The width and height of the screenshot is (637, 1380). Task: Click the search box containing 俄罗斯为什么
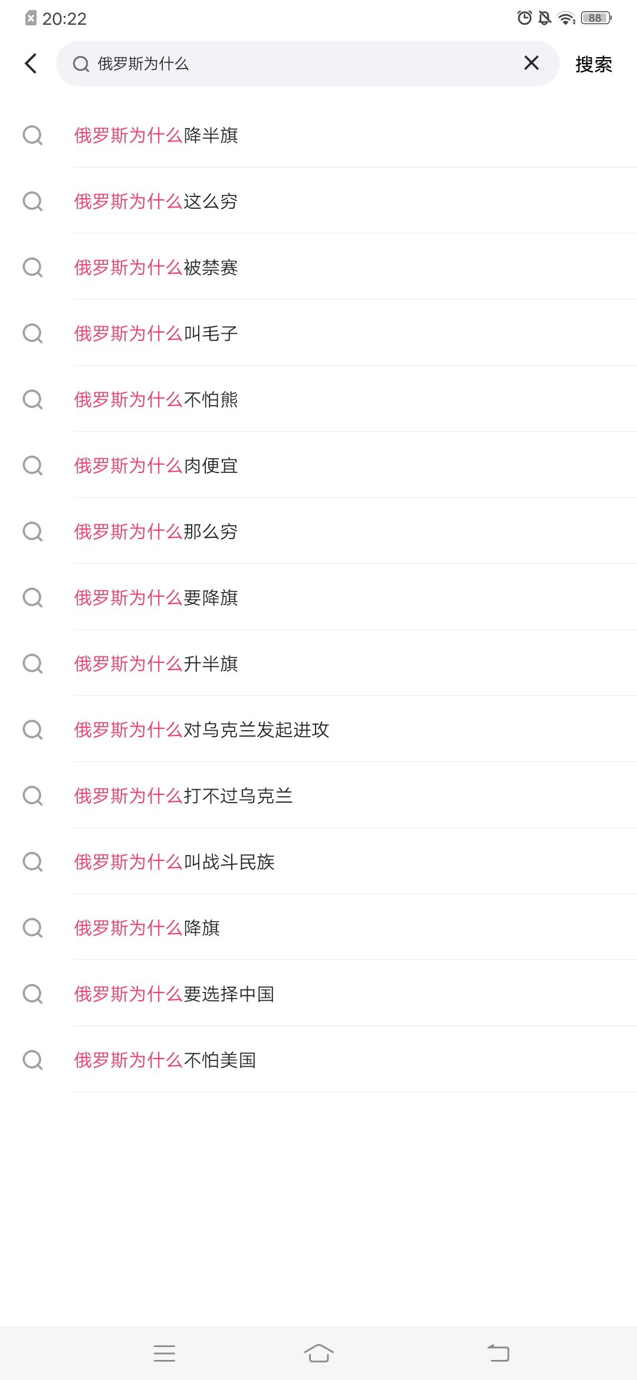pos(295,64)
